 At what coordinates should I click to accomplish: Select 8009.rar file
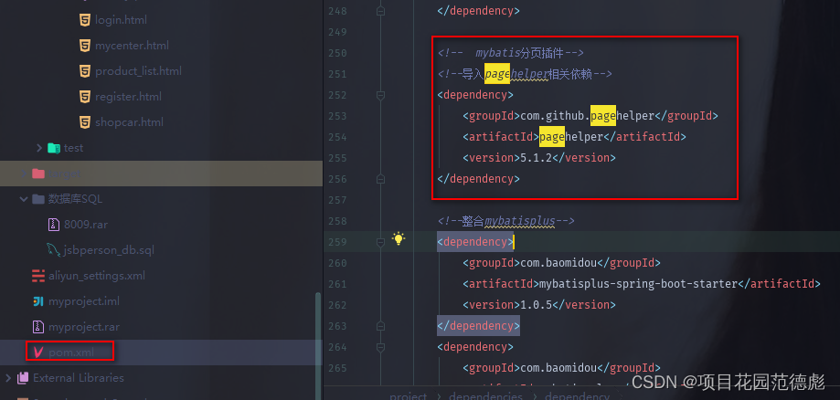click(85, 225)
